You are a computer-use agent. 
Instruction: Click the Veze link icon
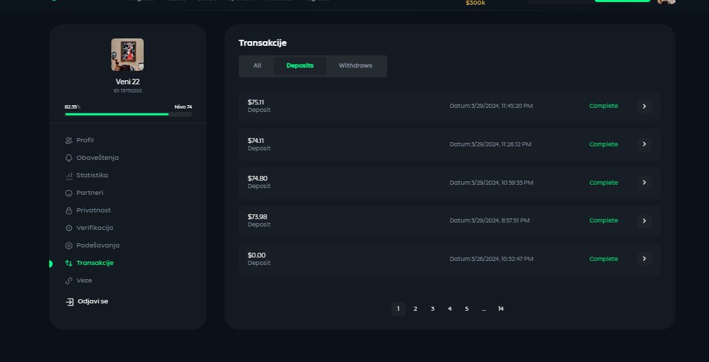(69, 280)
